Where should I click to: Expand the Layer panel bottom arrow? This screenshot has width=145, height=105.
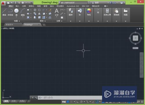tap(70, 21)
